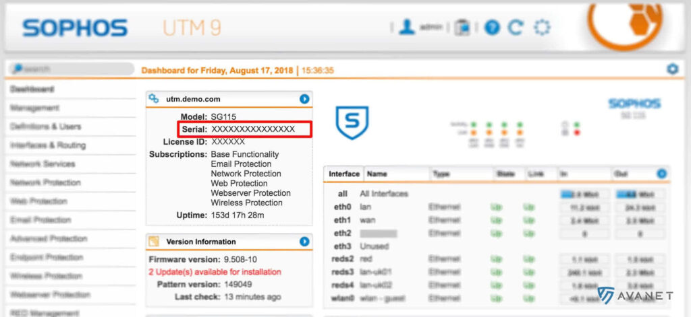Click the License ID value XXXXXX

point(228,142)
